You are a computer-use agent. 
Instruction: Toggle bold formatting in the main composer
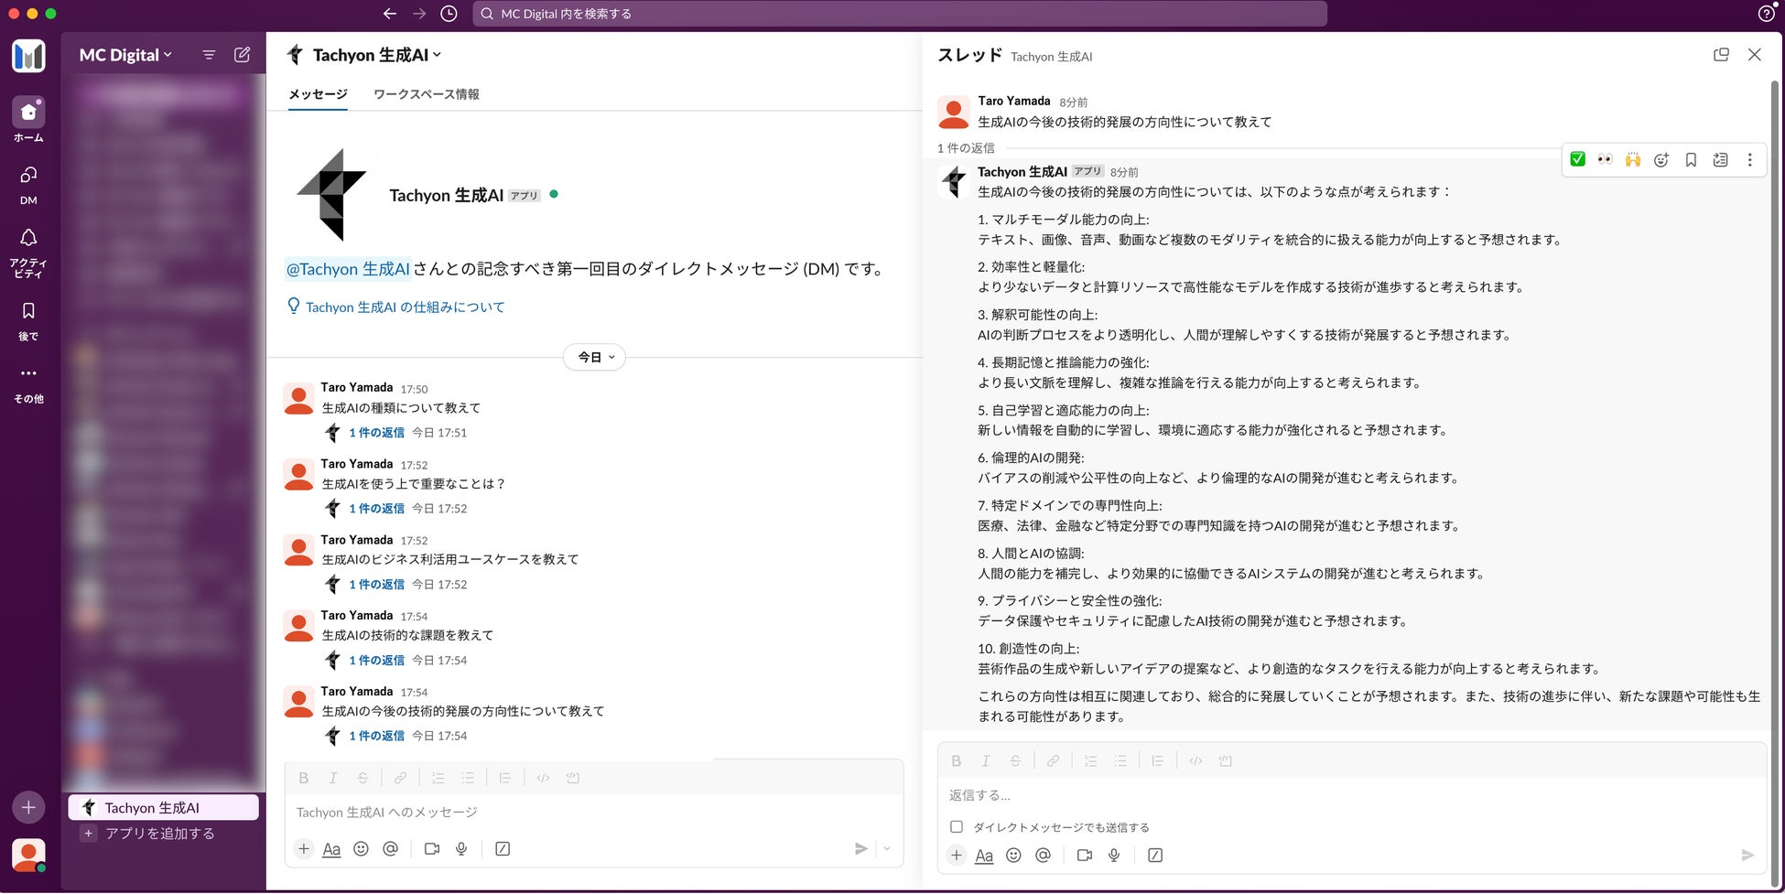[304, 778]
